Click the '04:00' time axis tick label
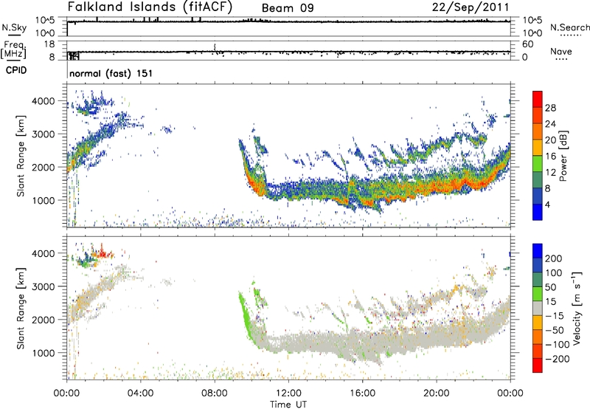 [140, 393]
